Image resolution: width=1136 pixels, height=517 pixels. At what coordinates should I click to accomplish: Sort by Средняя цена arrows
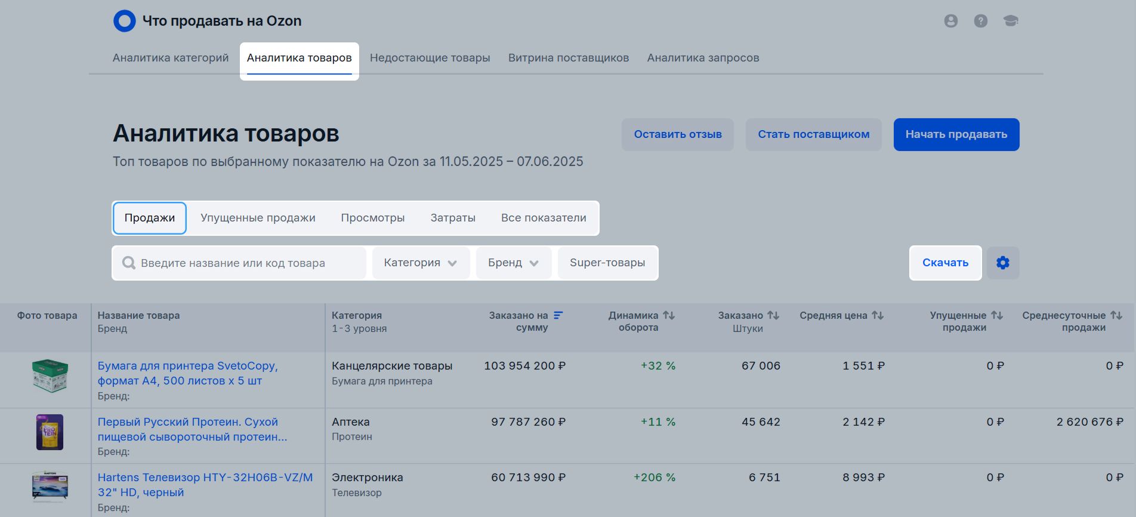[x=878, y=315]
